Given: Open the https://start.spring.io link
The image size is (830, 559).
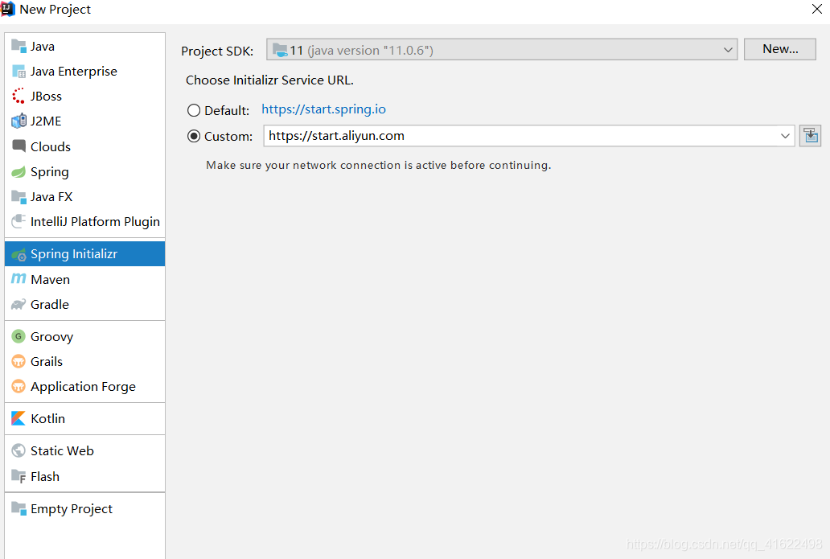Looking at the screenshot, I should (x=323, y=109).
